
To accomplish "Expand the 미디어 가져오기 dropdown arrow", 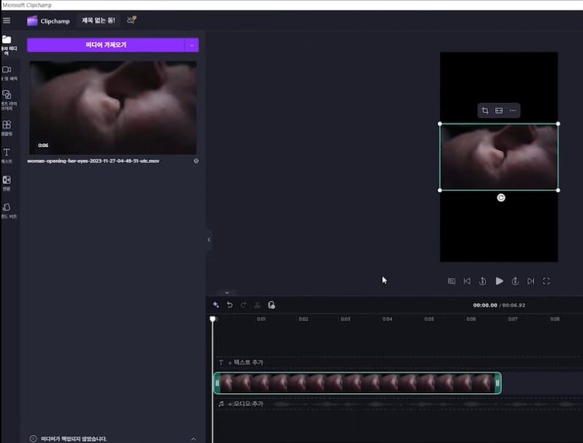I will pos(192,44).
